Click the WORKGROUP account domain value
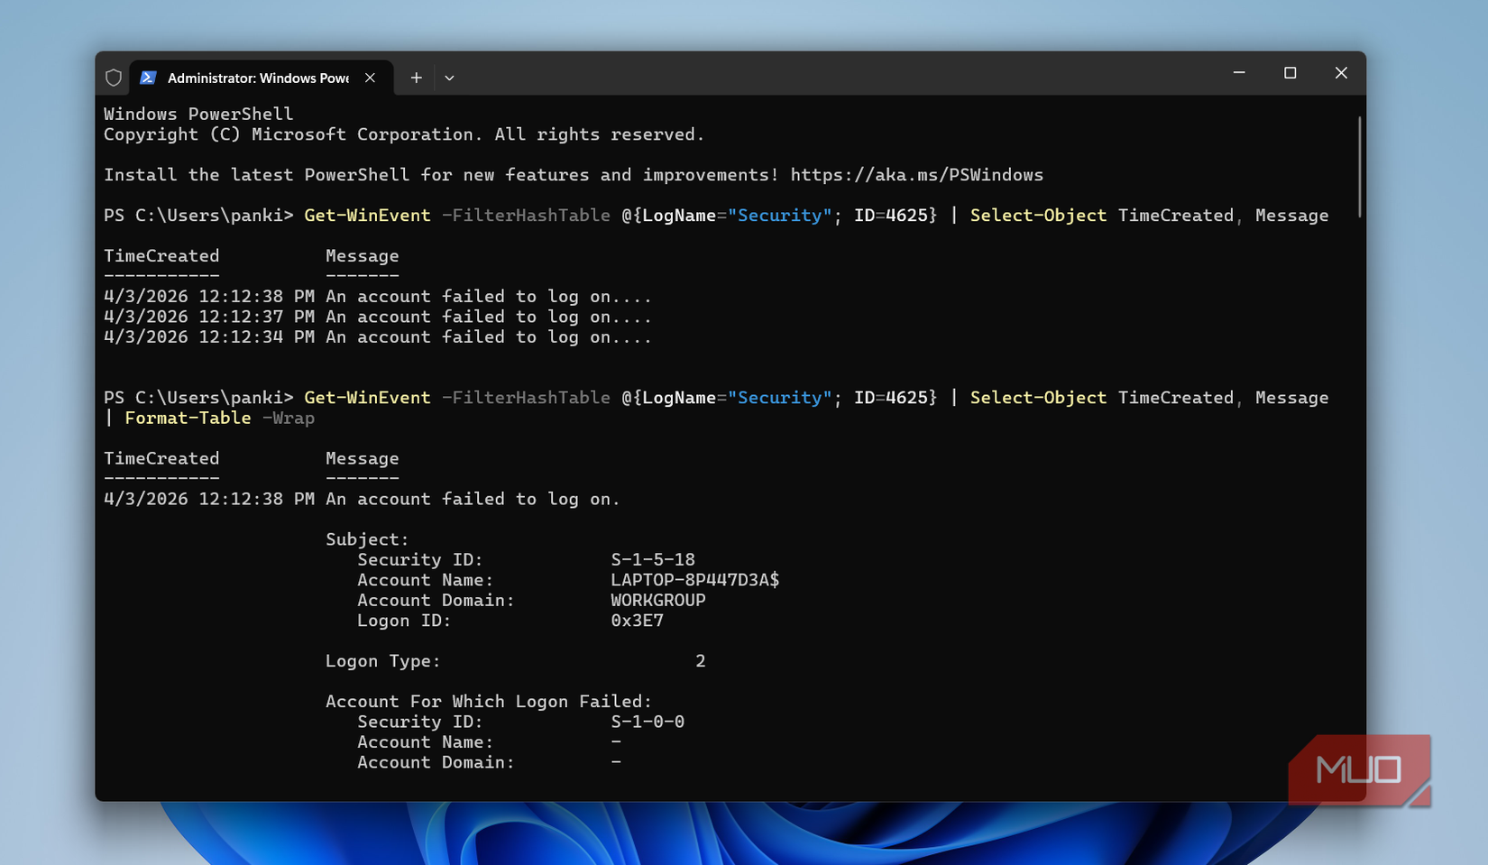 pos(658,601)
